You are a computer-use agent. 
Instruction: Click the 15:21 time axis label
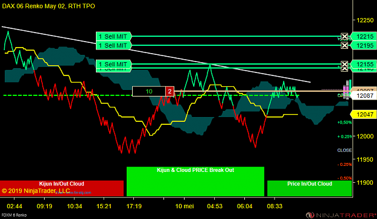click(x=104, y=206)
